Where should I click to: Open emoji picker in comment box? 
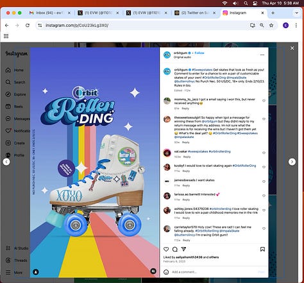(166, 272)
